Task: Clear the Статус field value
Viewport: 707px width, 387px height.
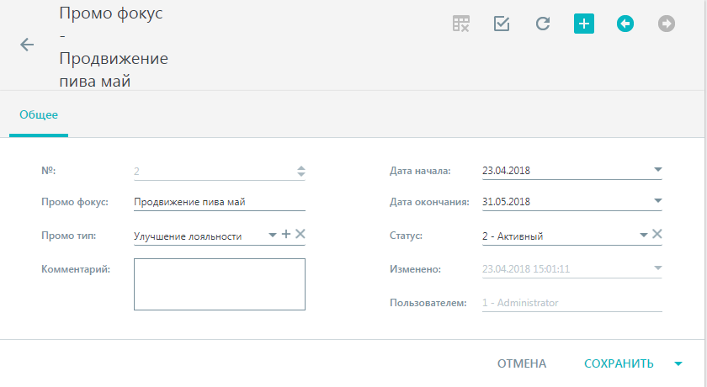Action: point(657,234)
